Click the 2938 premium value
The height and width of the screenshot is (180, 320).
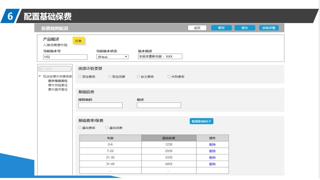tap(169, 151)
